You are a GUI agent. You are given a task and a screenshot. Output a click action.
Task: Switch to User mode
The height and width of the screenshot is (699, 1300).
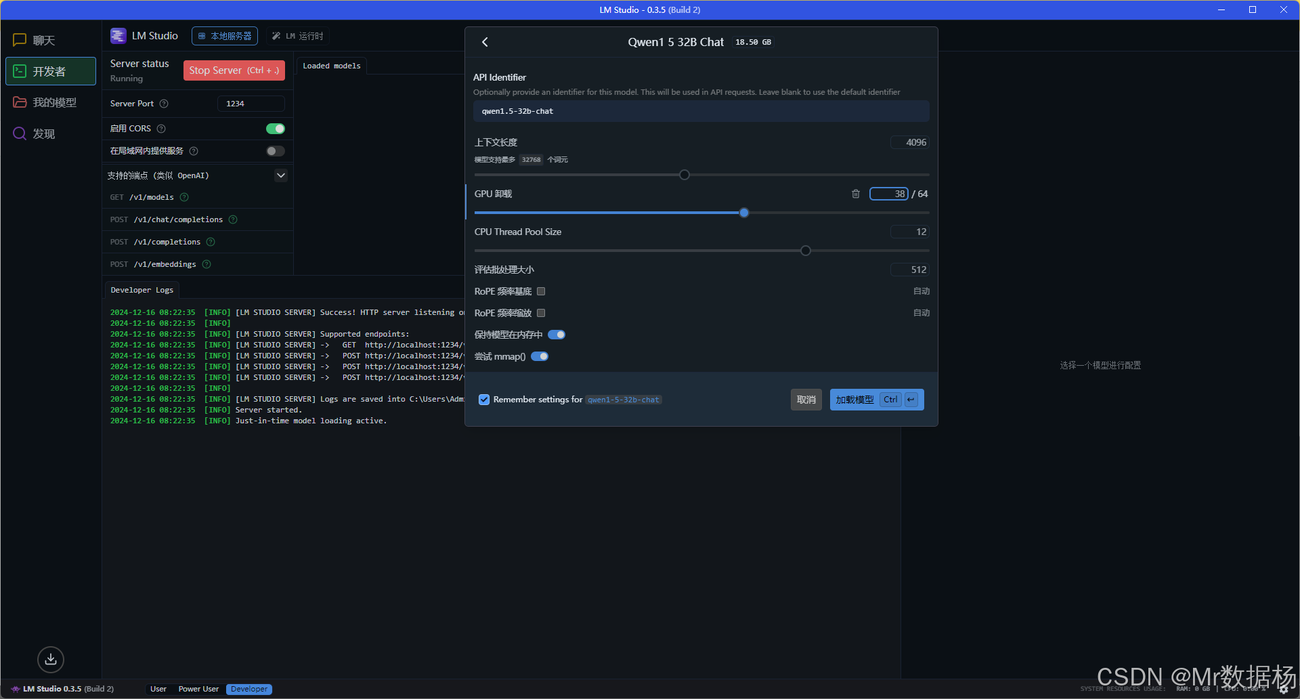(x=158, y=689)
